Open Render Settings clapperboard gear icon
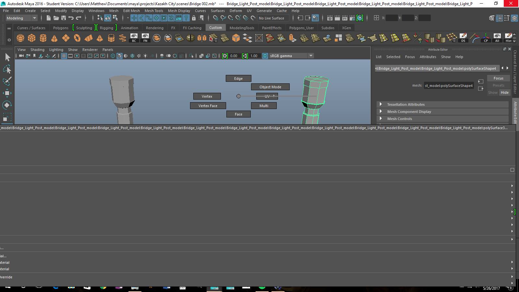The height and width of the screenshot is (292, 519). (x=352, y=18)
